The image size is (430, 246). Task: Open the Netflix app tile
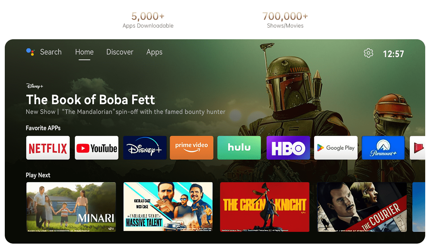(48, 148)
